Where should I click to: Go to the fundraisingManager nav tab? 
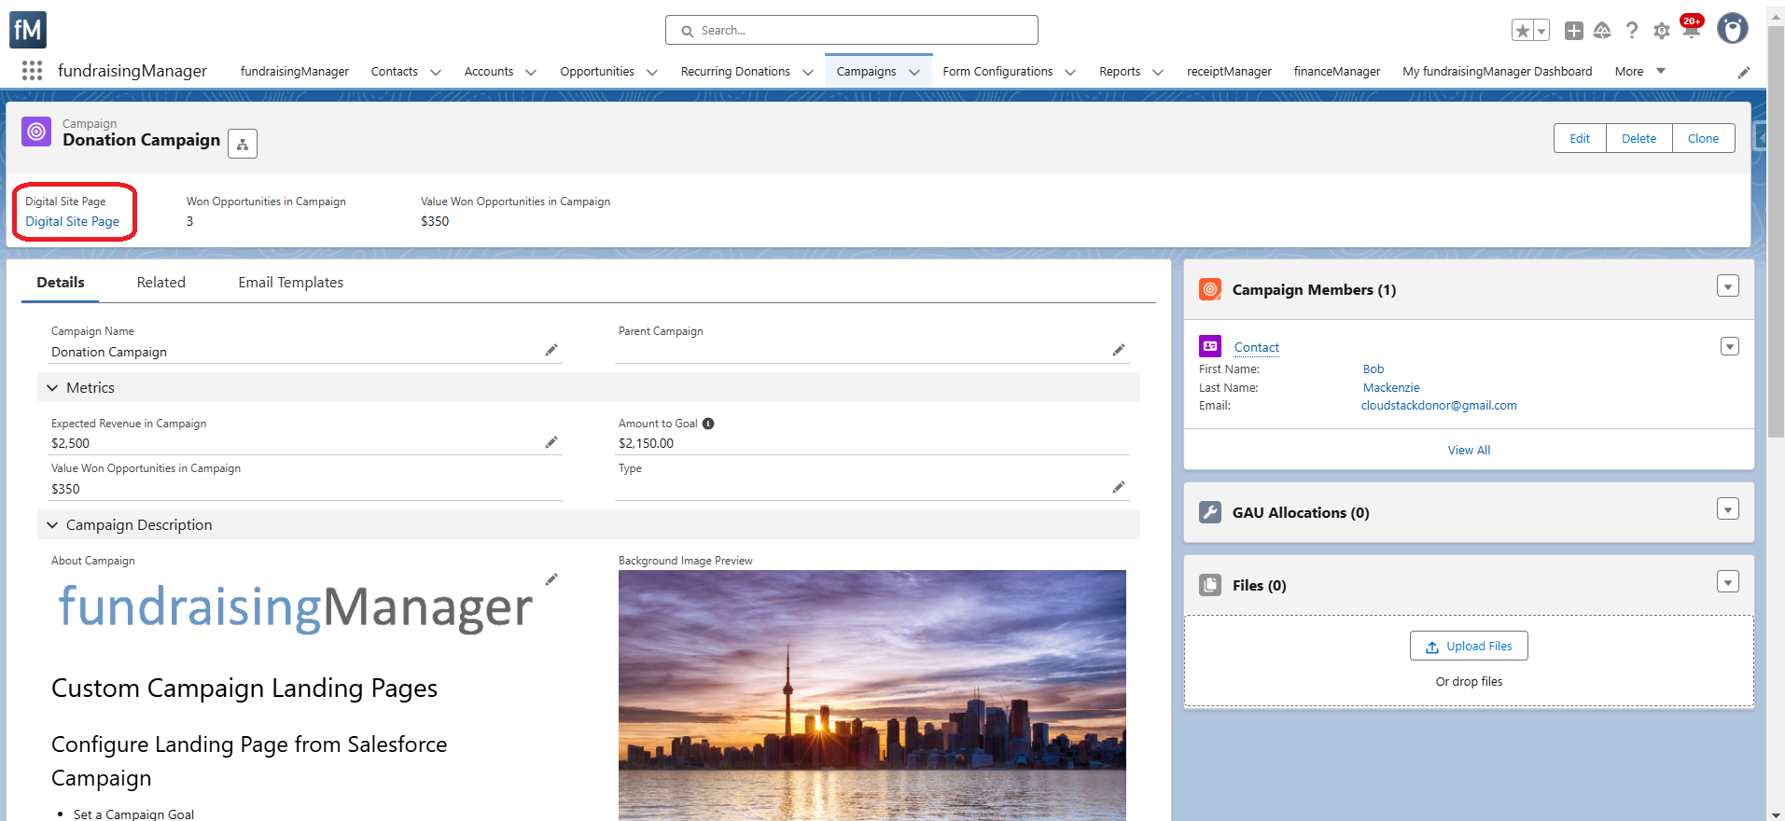click(x=295, y=71)
